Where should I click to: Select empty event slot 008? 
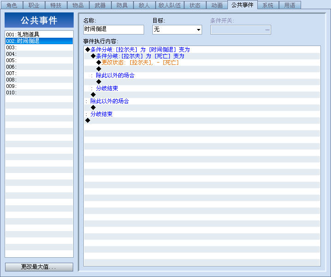39,80
